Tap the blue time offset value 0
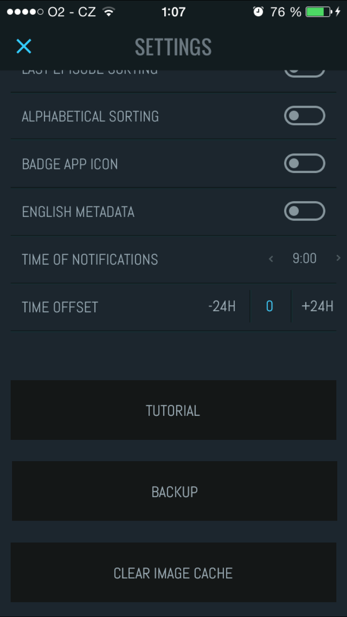Viewport: 347px width, 617px height. [270, 306]
